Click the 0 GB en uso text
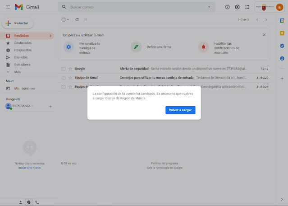288x206 pixels. tap(69, 163)
